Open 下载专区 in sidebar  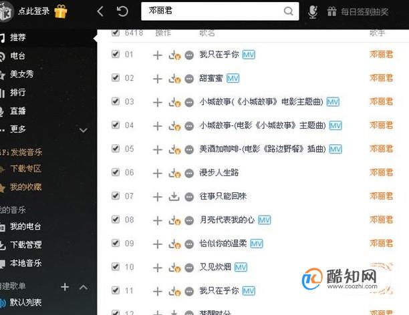tap(26, 169)
